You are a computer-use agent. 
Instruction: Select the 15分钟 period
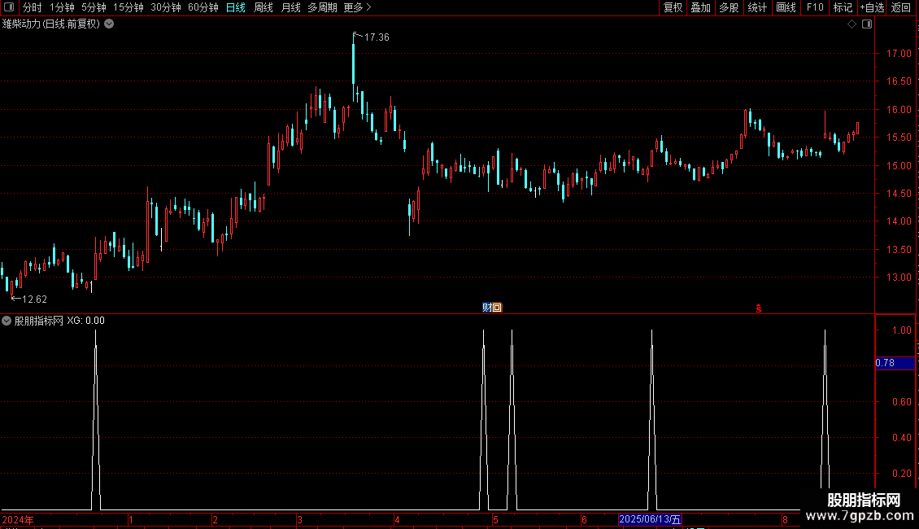pos(128,7)
